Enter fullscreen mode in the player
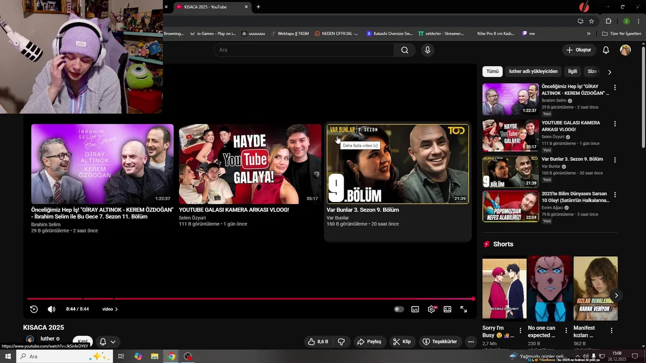This screenshot has width=646, height=363. [x=463, y=309]
